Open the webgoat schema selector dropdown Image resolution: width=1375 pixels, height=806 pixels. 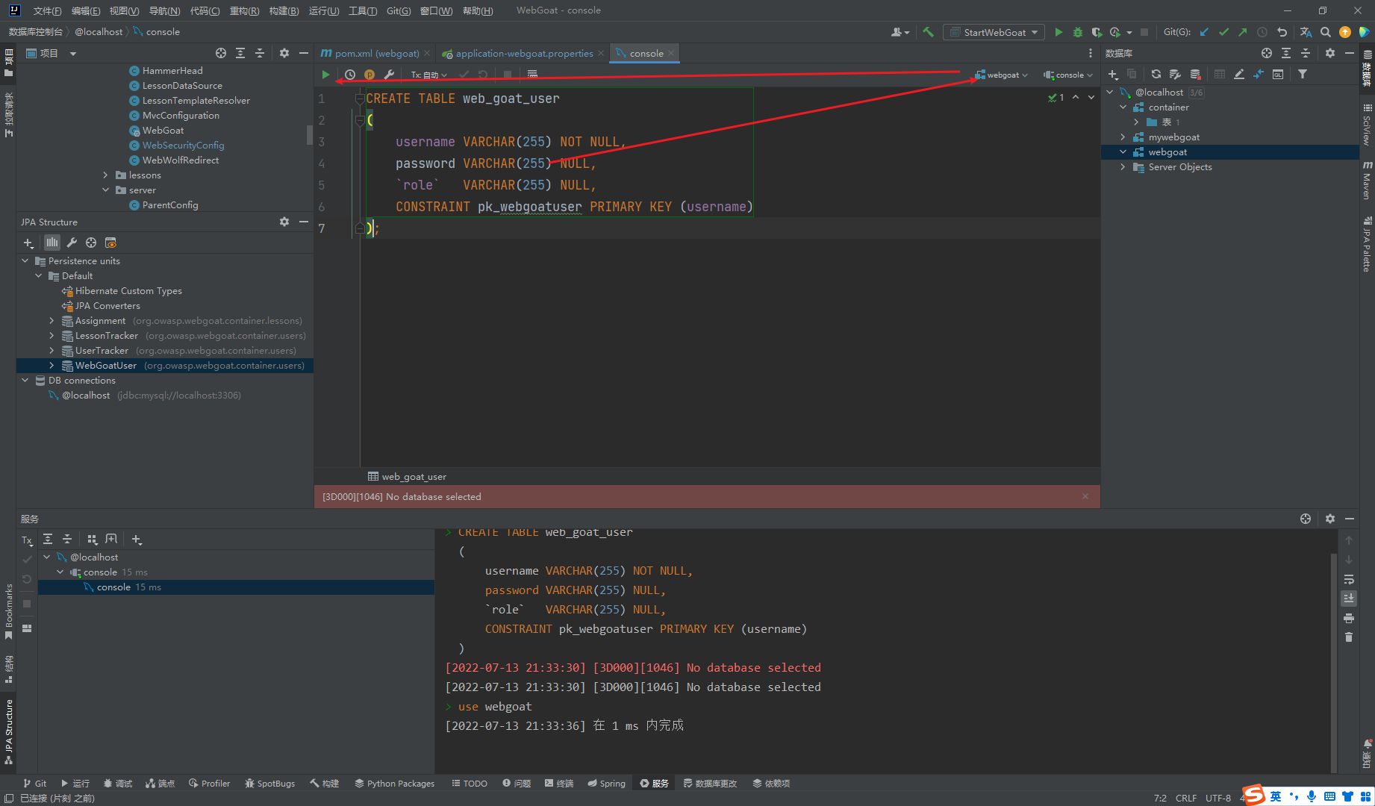point(1001,75)
